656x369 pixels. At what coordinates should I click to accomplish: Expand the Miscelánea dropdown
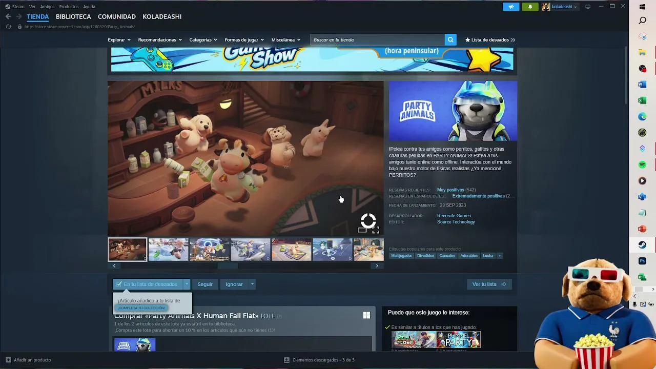click(x=286, y=39)
